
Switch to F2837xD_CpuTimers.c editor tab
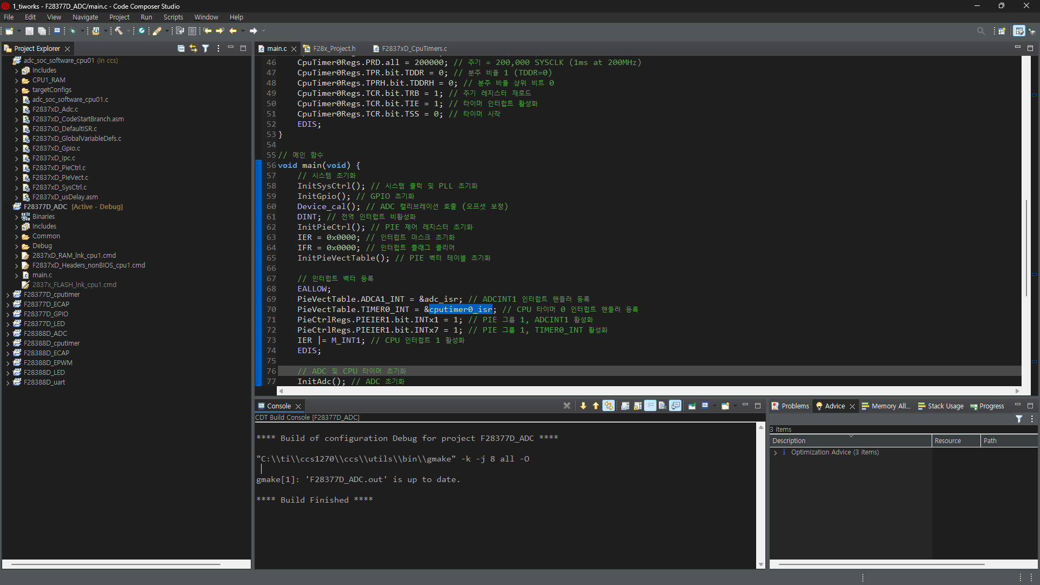[414, 48]
